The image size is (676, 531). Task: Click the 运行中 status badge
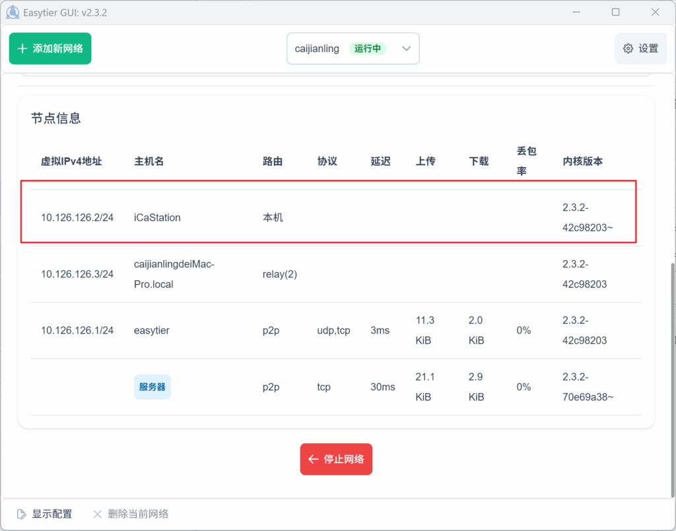click(x=368, y=48)
